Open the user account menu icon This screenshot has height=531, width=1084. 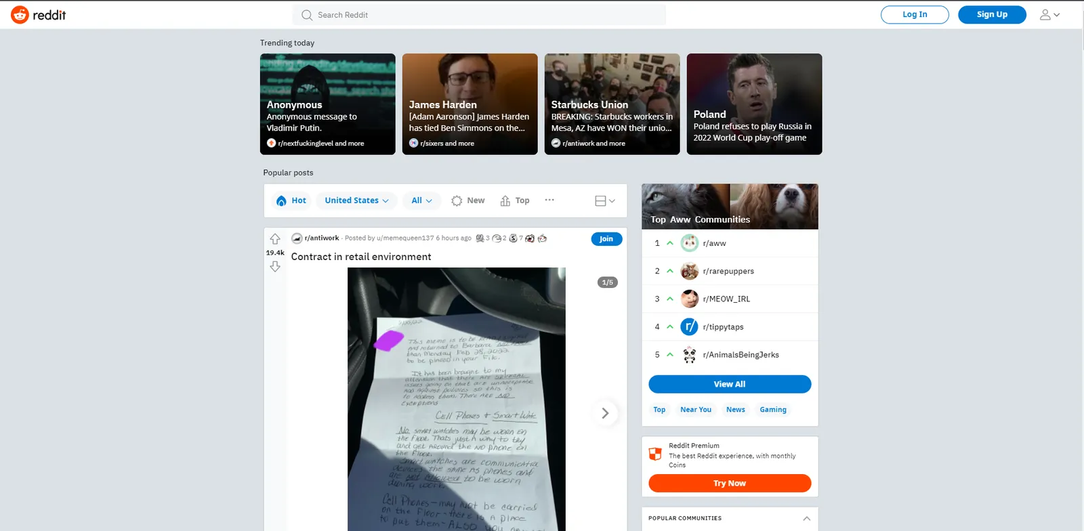pos(1050,14)
